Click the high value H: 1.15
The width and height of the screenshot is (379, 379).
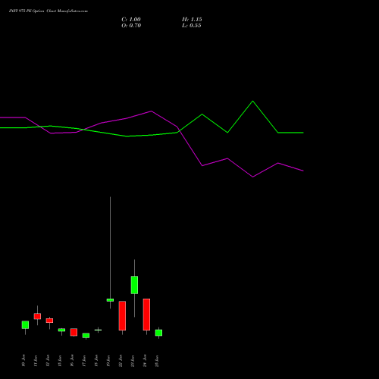(x=192, y=20)
